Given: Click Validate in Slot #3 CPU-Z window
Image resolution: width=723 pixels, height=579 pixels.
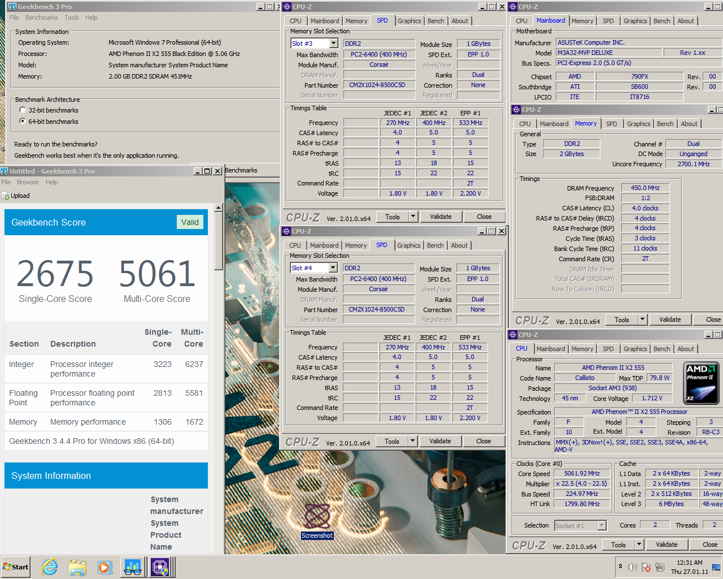Looking at the screenshot, I should pyautogui.click(x=441, y=217).
